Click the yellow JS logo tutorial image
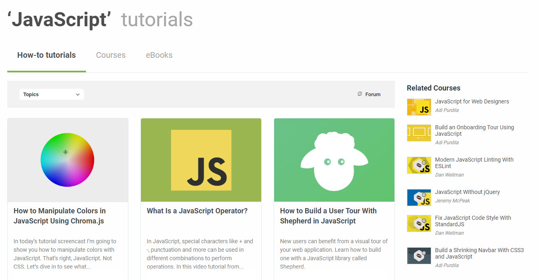Image resolution: width=539 pixels, height=280 pixels. click(x=201, y=160)
